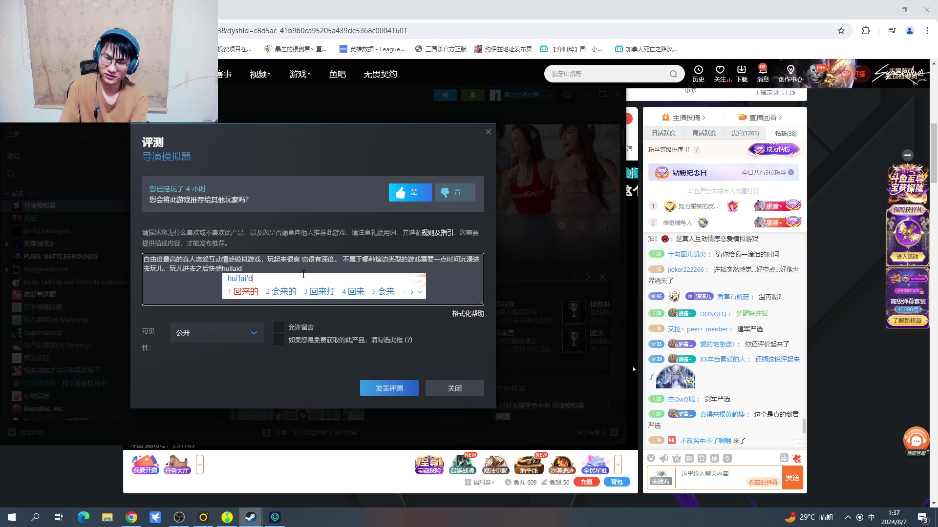The image size is (938, 527).
Task: Switch to the 钻粉(38) tab
Action: pyautogui.click(x=786, y=133)
